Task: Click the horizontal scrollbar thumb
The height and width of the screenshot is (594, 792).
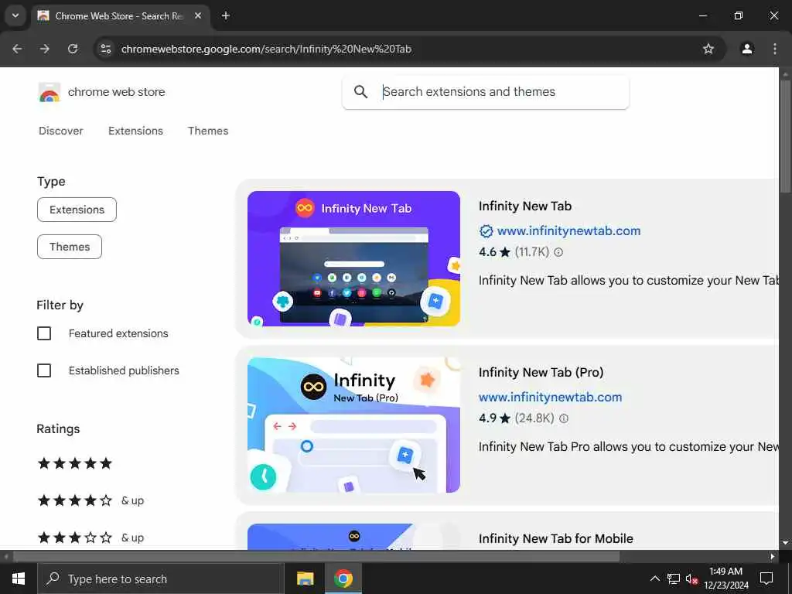Action: click(x=316, y=557)
